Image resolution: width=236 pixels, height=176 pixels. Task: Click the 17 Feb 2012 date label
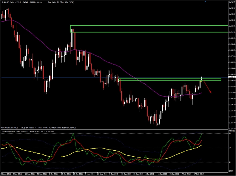pos(199,174)
